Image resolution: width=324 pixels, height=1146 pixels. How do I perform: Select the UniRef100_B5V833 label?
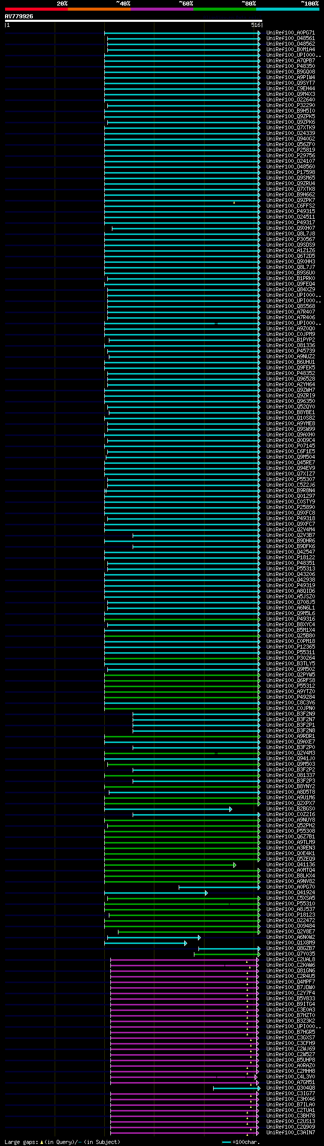291,999
